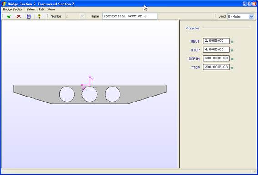Accept changes with the green checkmark icon

tap(10, 16)
